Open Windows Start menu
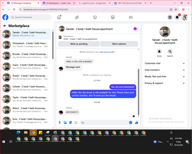The image size is (192, 154). [3, 142]
